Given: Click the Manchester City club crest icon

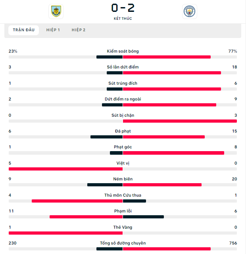Looking at the screenshot, I should click(189, 11).
